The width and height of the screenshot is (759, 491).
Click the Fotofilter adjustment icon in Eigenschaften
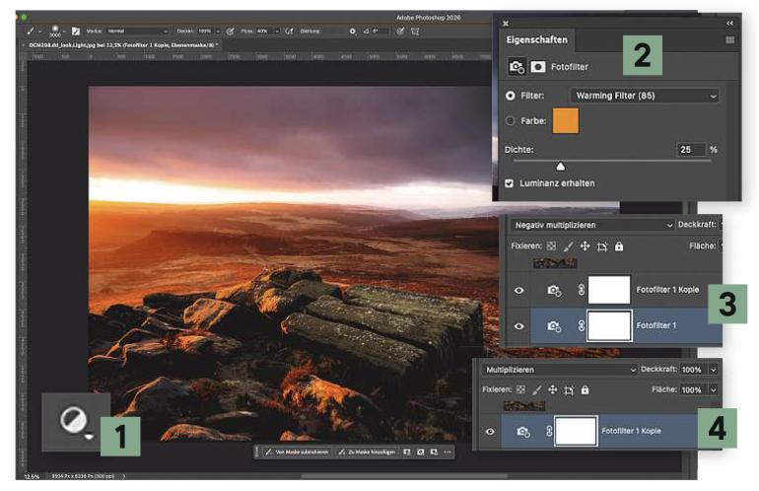(x=517, y=67)
